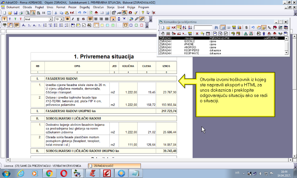Align text left

click(90, 19)
